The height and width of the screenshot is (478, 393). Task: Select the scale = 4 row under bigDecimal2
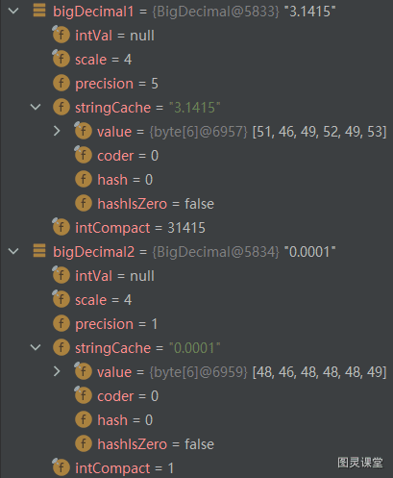(196, 300)
